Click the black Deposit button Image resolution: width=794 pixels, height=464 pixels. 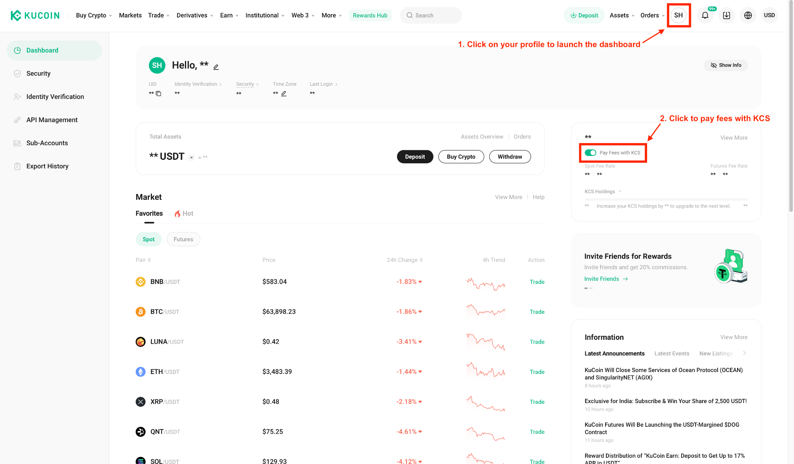[415, 157]
